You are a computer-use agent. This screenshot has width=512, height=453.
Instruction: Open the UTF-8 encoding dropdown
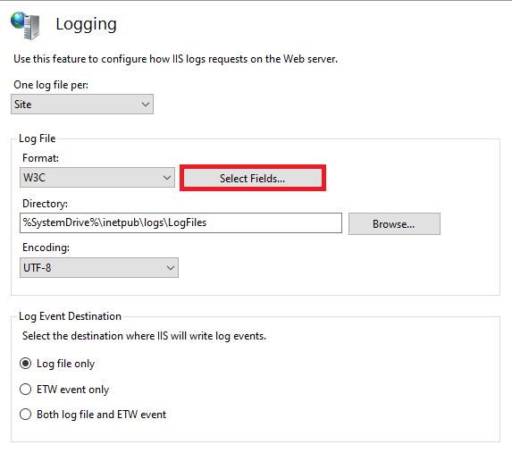coord(99,267)
